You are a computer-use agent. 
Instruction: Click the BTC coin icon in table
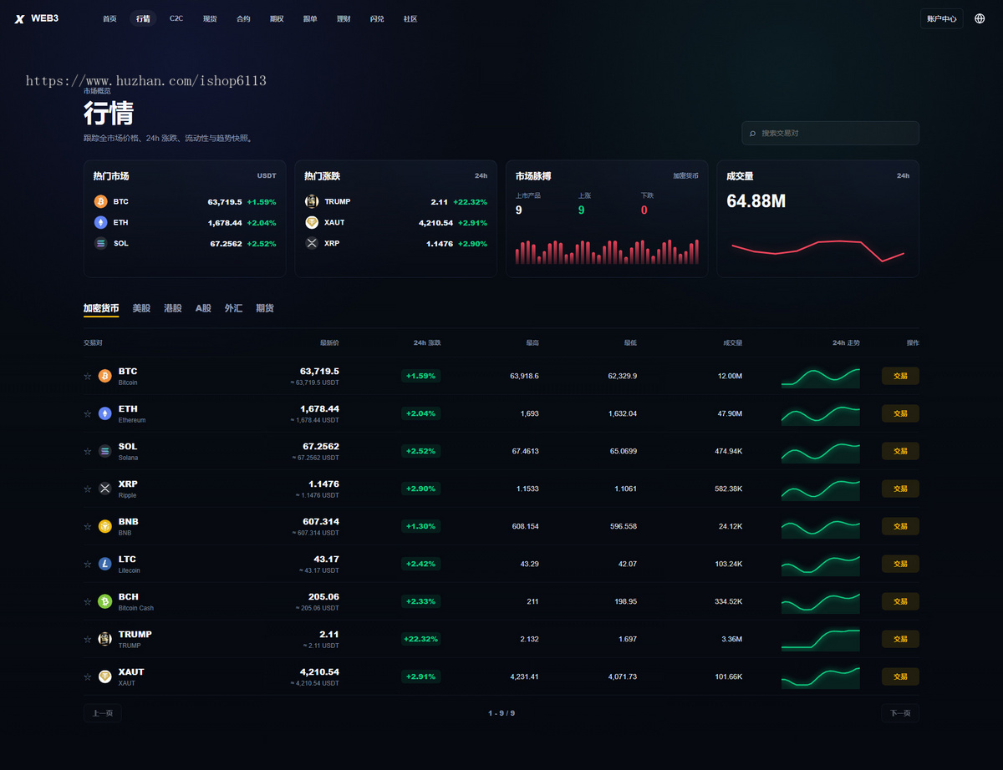[x=104, y=376]
